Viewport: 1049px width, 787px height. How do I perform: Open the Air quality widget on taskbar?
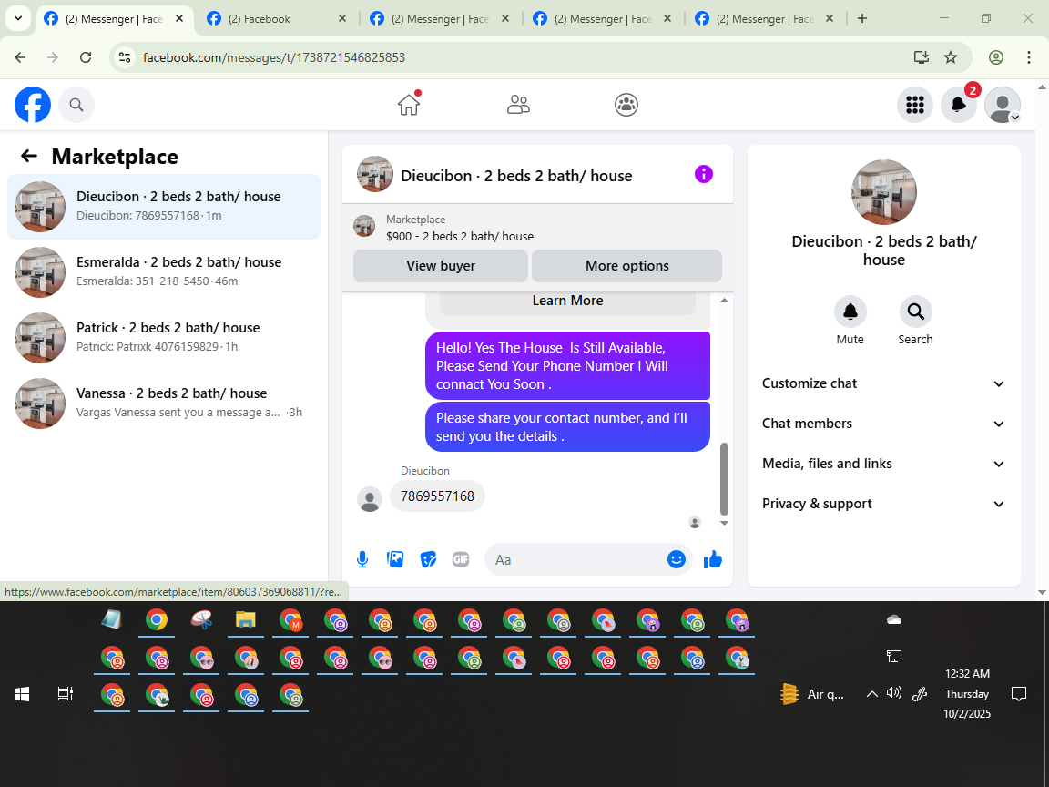pos(813,694)
